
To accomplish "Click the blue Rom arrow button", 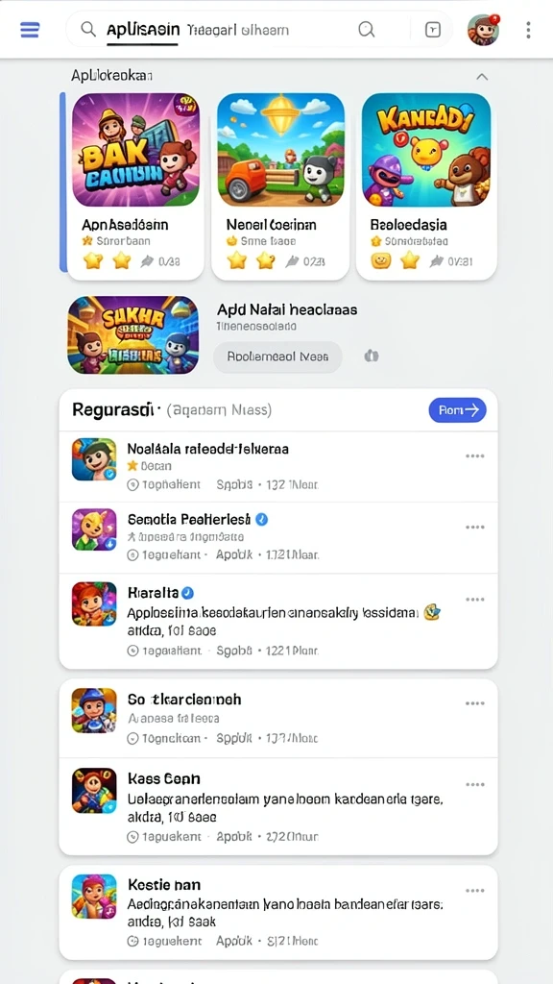I will (458, 409).
